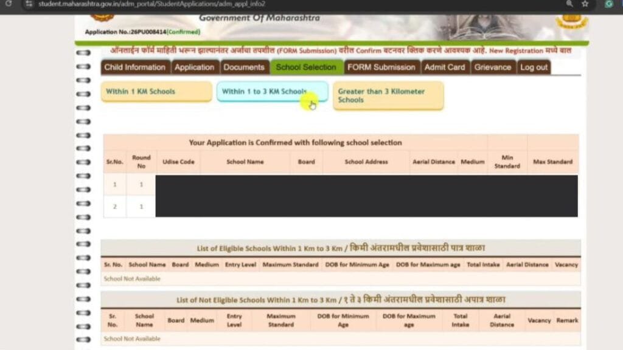The height and width of the screenshot is (350, 623).
Task: Click the Min Standard column header
Action: click(507, 162)
